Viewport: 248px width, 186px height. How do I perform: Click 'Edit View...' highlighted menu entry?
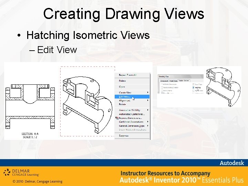pos(132,96)
